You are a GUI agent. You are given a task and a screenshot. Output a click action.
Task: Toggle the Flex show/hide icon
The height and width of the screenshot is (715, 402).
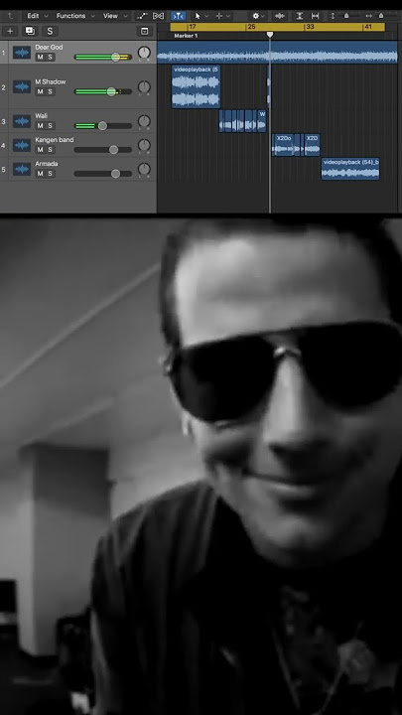158,16
